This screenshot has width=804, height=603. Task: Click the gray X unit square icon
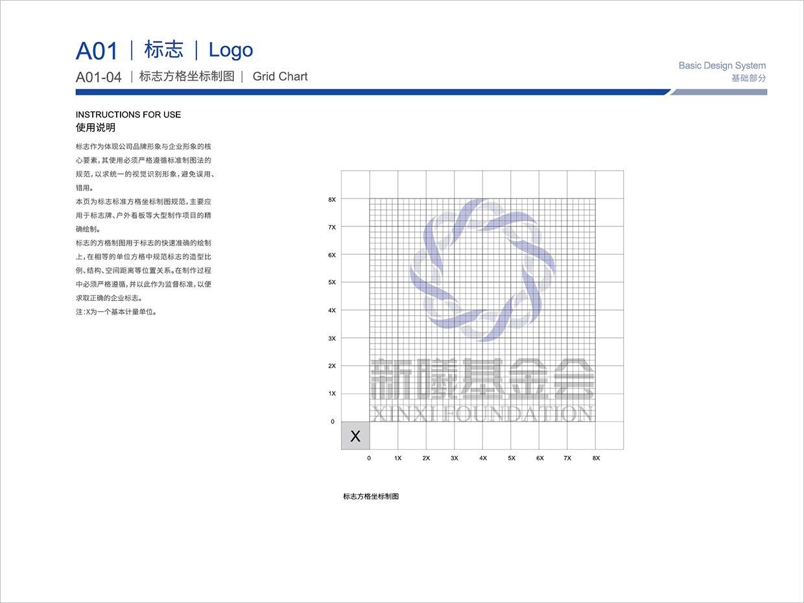(x=355, y=436)
